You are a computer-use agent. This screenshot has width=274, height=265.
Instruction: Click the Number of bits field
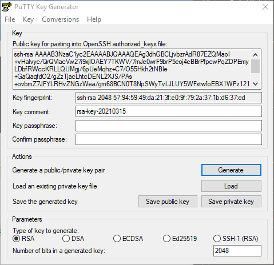[x=237, y=251]
